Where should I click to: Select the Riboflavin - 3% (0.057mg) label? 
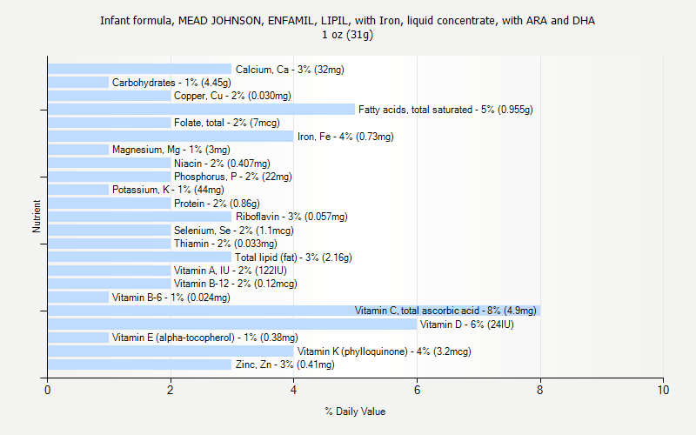pyautogui.click(x=291, y=217)
